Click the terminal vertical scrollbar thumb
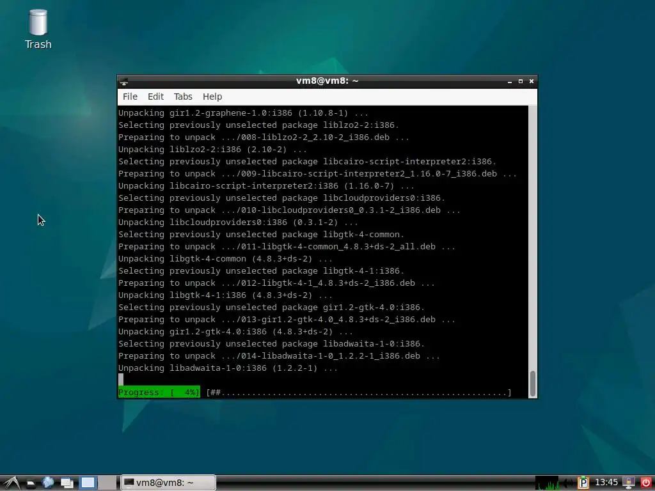This screenshot has height=491, width=655. (x=533, y=384)
